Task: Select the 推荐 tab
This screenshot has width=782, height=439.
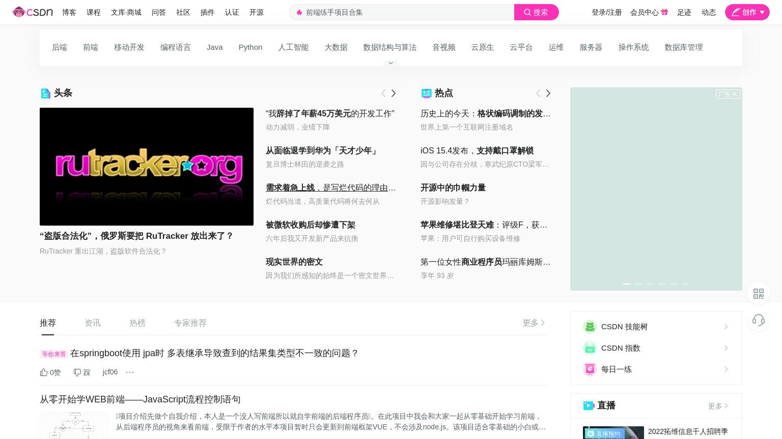Action: coord(48,323)
